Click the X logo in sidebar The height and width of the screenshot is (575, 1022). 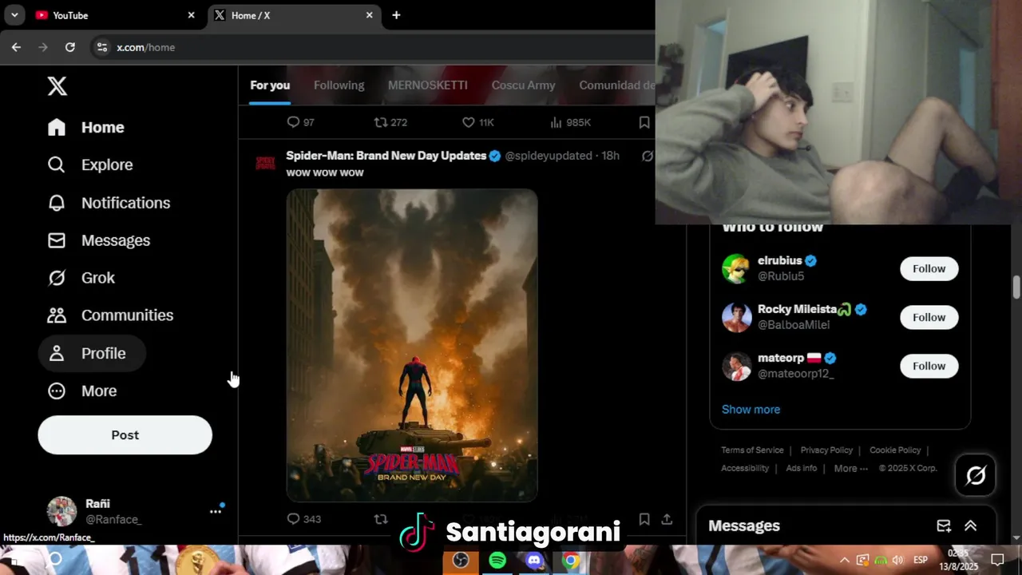pyautogui.click(x=57, y=86)
